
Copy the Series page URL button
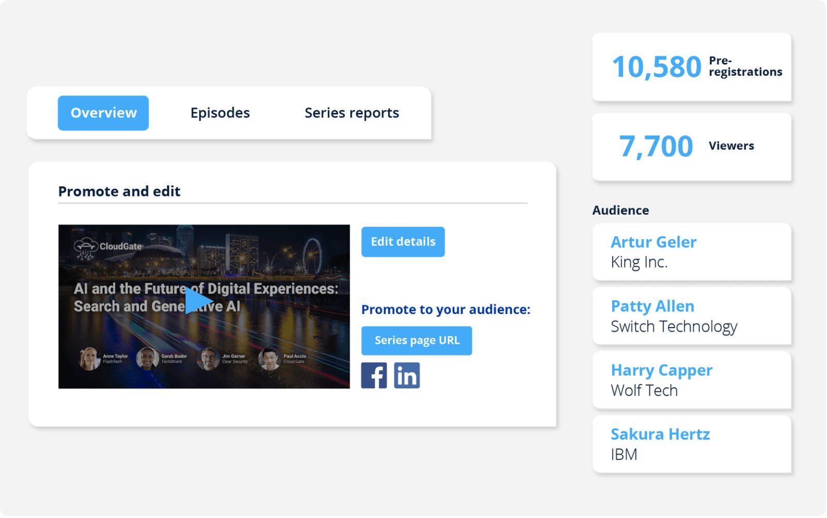coord(417,341)
